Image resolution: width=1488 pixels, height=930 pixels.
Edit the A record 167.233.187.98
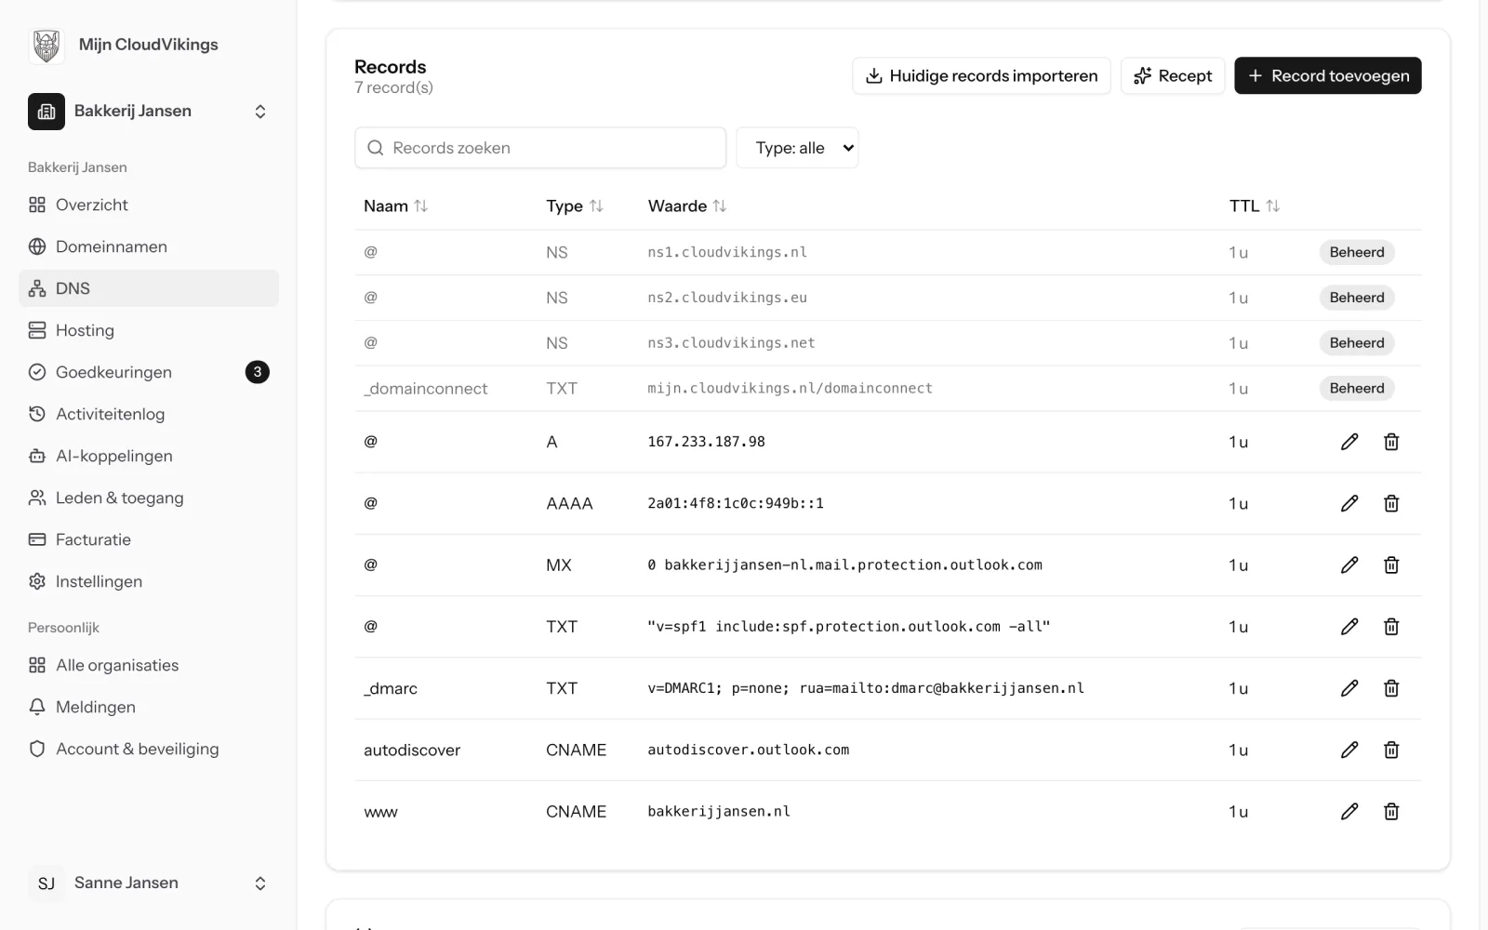(x=1349, y=442)
